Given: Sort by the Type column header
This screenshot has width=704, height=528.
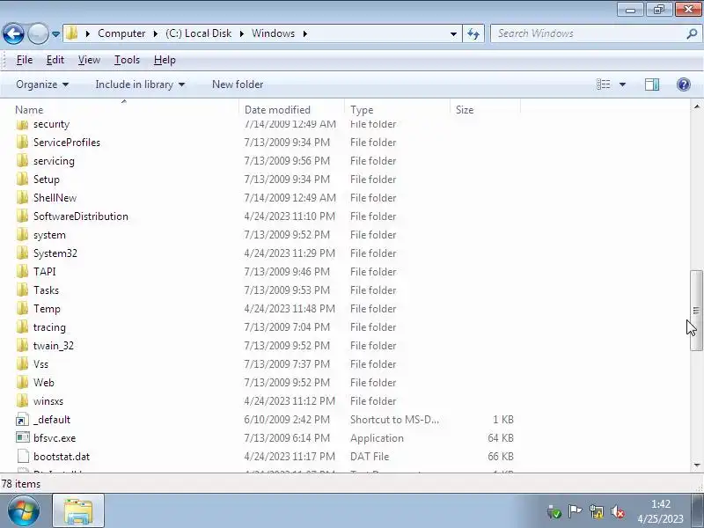Looking at the screenshot, I should 398,109.
